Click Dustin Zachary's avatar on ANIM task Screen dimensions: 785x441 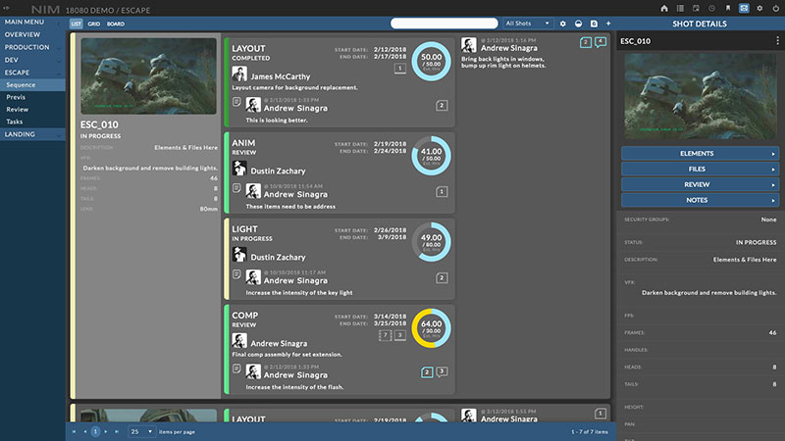click(239, 169)
